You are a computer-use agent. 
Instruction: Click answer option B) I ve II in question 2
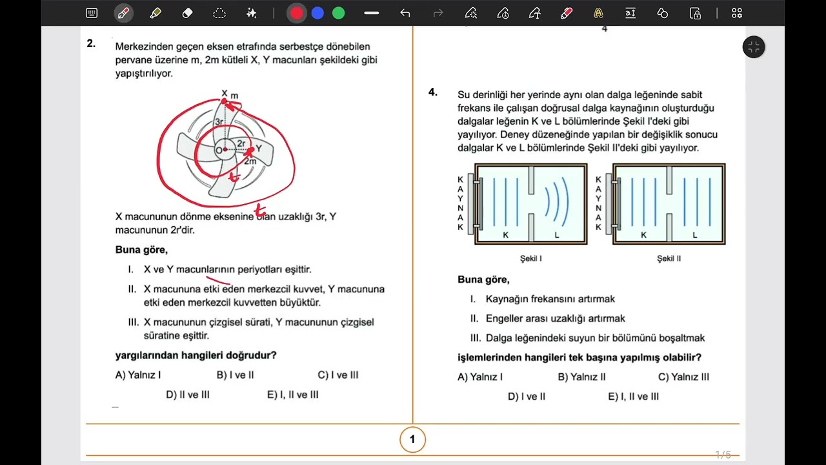(236, 375)
